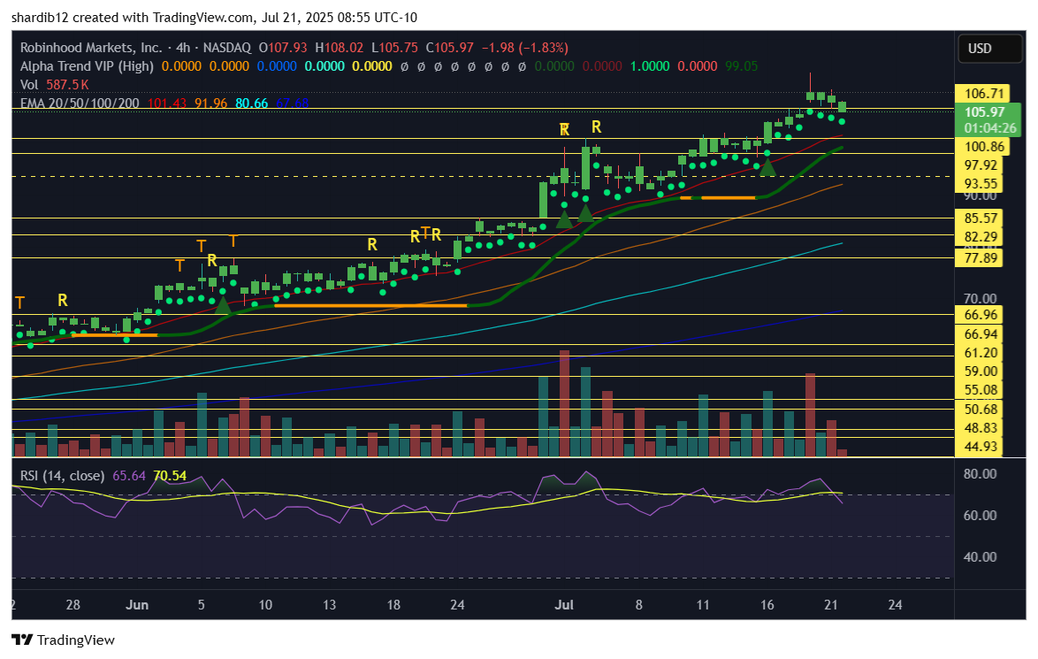Select the open value O107.93
This screenshot has width=1038, height=659.
pos(283,48)
